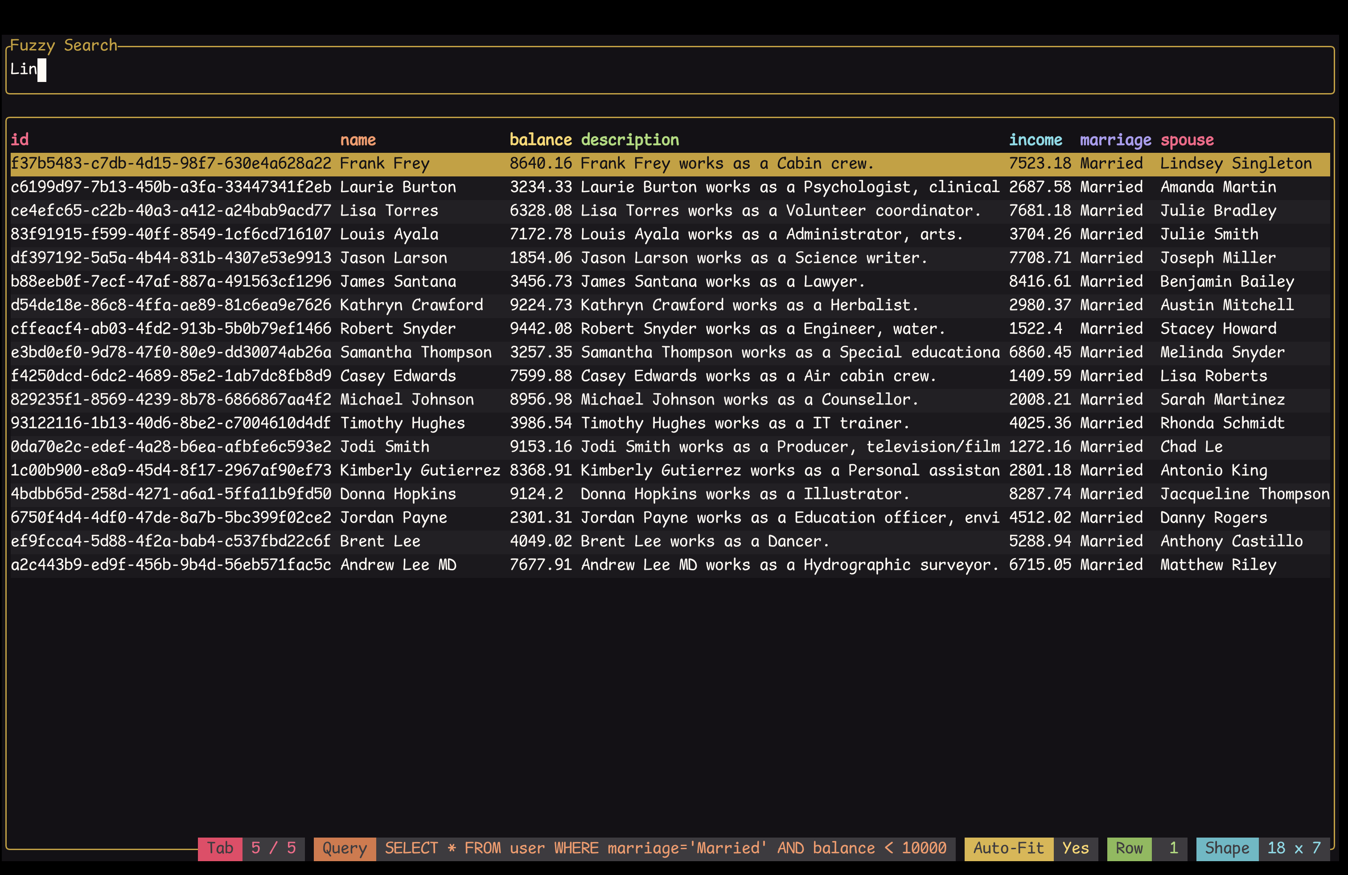Click the description column header
This screenshot has width=1348, height=875.
tap(630, 140)
